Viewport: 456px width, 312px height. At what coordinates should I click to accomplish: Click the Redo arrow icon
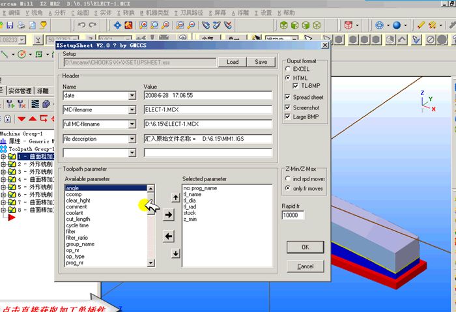tap(93, 25)
